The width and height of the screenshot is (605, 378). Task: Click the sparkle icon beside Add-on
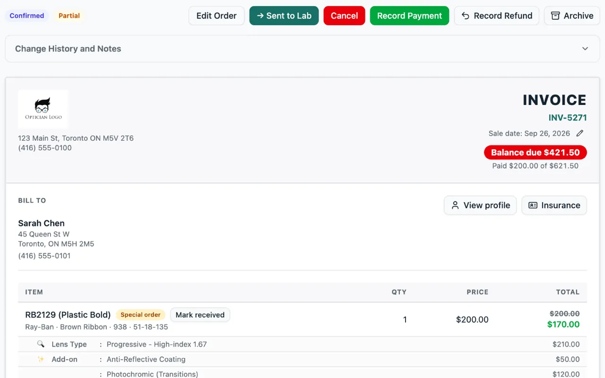(41, 359)
